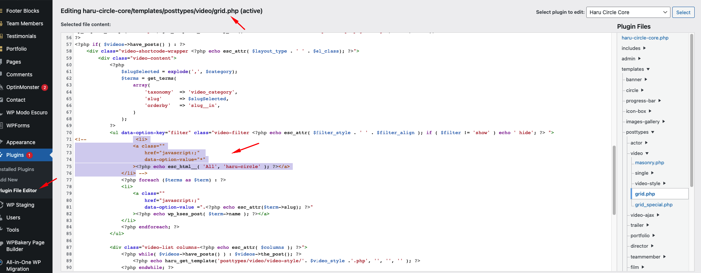Expand the actor folder
Viewport: 701px width, 273px height.
click(639, 143)
